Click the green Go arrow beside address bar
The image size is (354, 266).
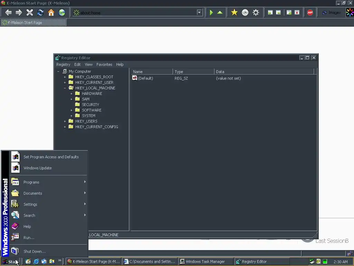pos(211,12)
